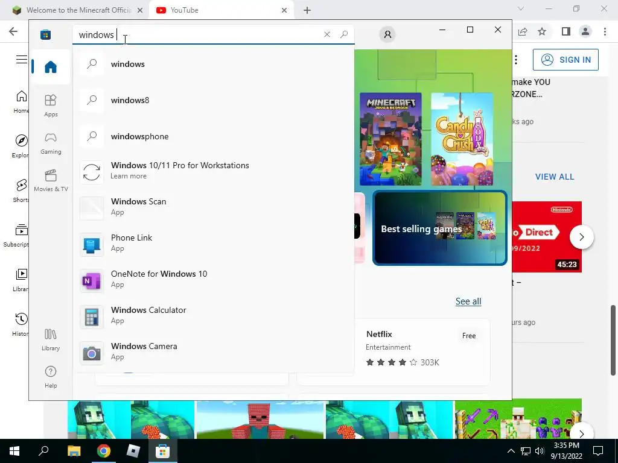Open Windows Scan app result
The image size is (618, 463).
pos(213,207)
